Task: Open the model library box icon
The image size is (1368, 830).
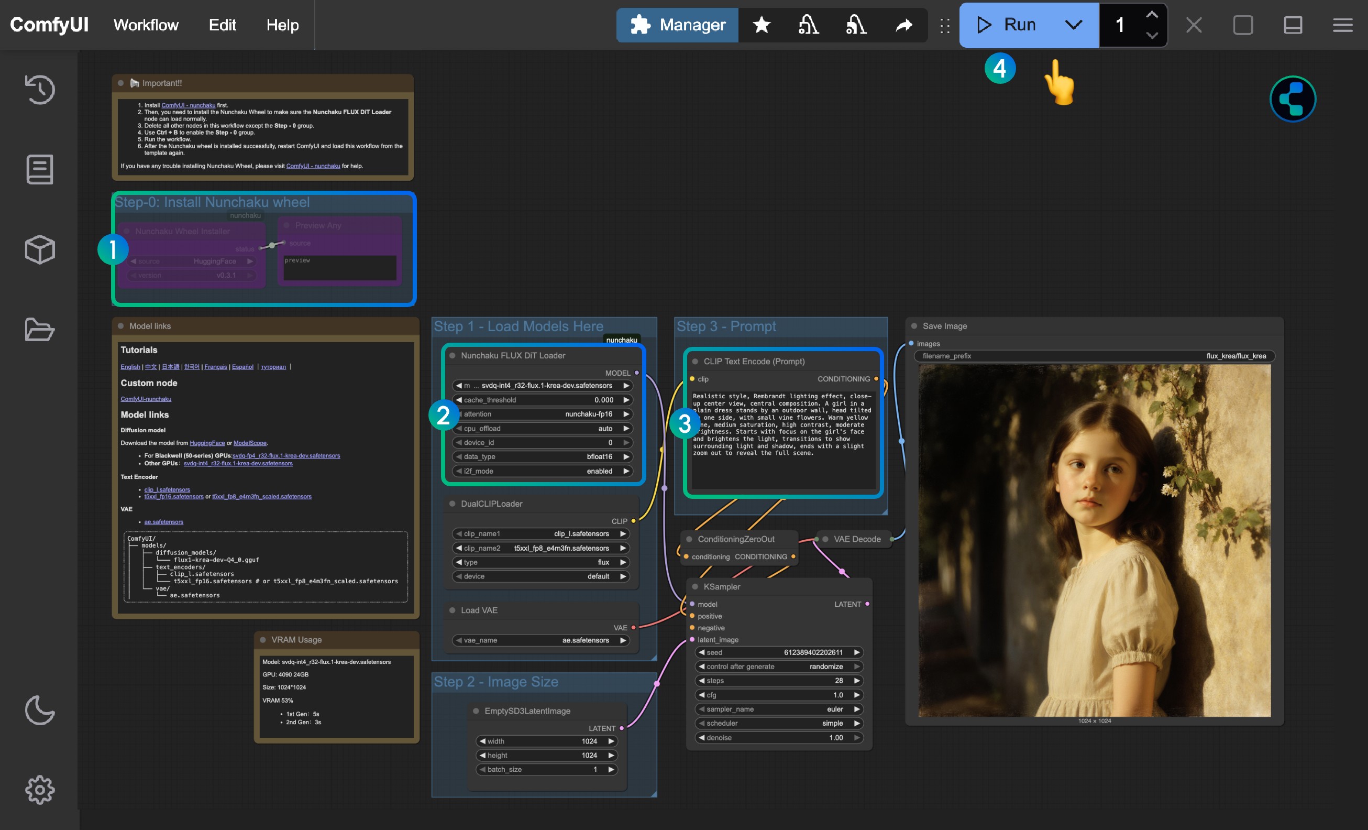Action: pyautogui.click(x=39, y=249)
